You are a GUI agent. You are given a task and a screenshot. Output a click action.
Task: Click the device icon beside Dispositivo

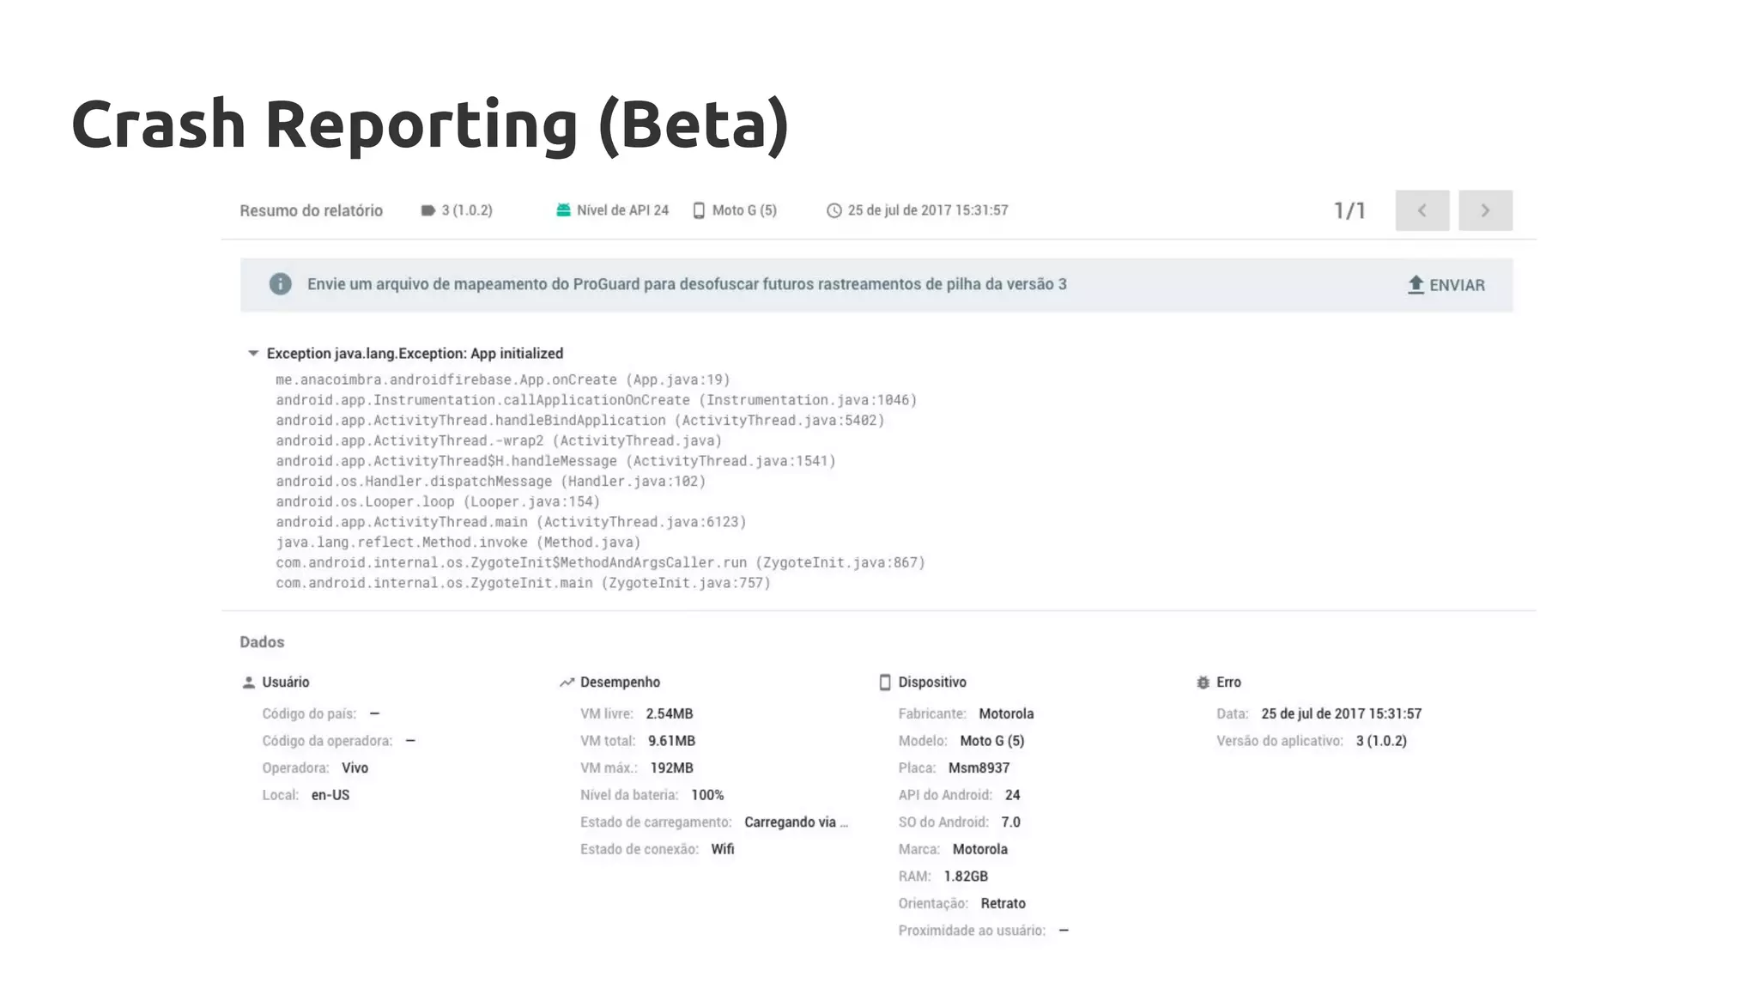(885, 683)
